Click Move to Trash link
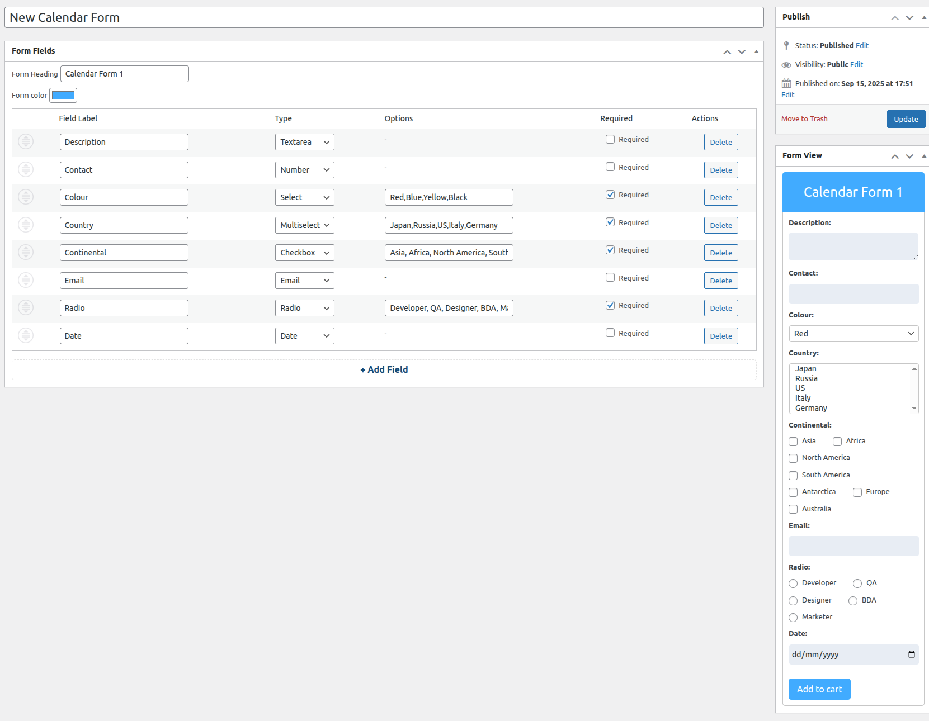The width and height of the screenshot is (929, 721). click(804, 119)
